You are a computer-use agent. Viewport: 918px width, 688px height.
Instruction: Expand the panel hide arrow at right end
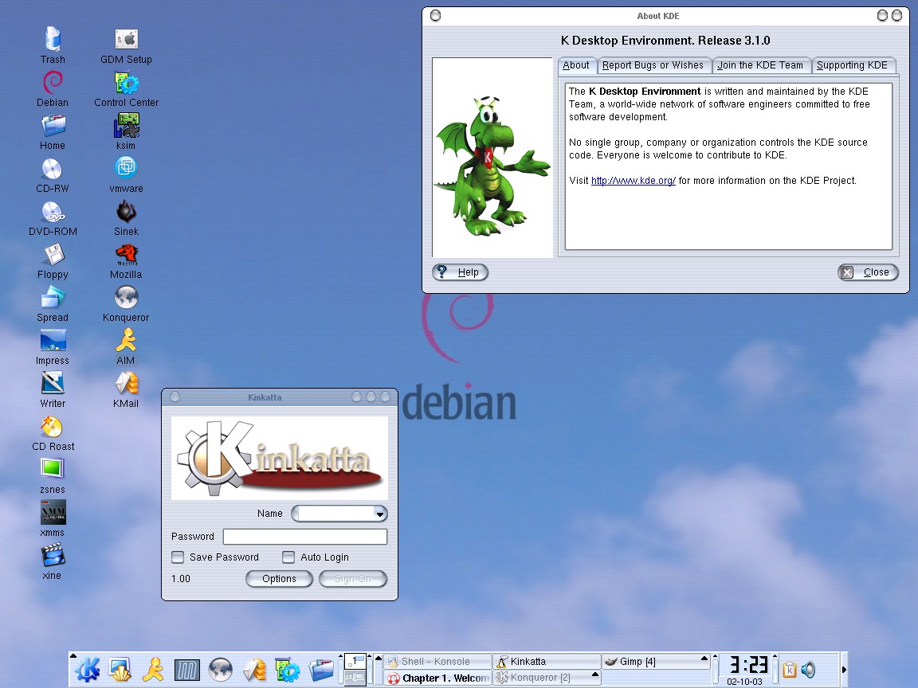(x=844, y=669)
